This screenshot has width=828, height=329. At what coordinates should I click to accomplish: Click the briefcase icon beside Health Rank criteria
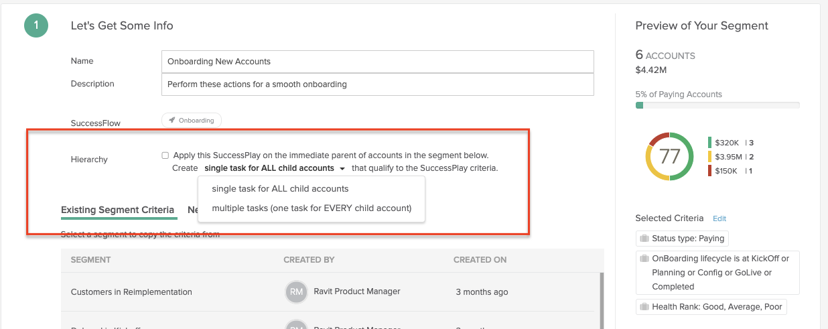pos(644,307)
